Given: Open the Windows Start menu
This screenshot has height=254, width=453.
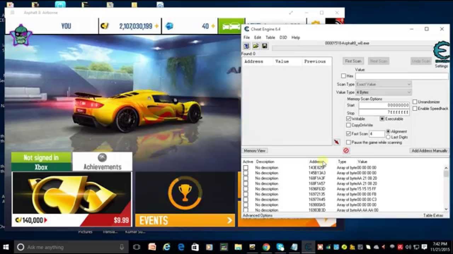Looking at the screenshot, I should [6, 247].
